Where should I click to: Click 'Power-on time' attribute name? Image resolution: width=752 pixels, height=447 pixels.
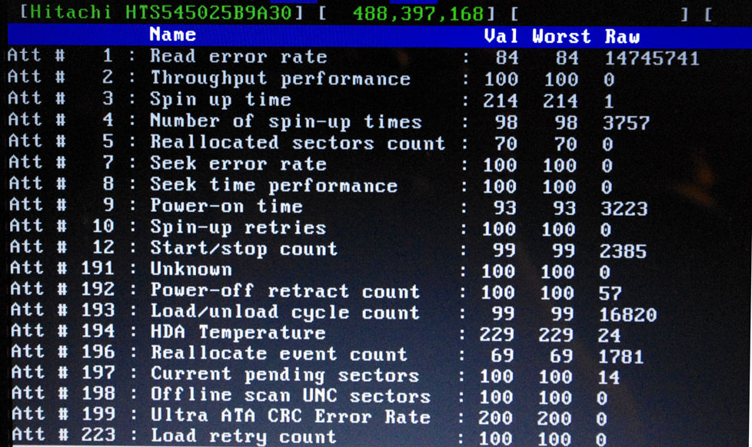[226, 206]
